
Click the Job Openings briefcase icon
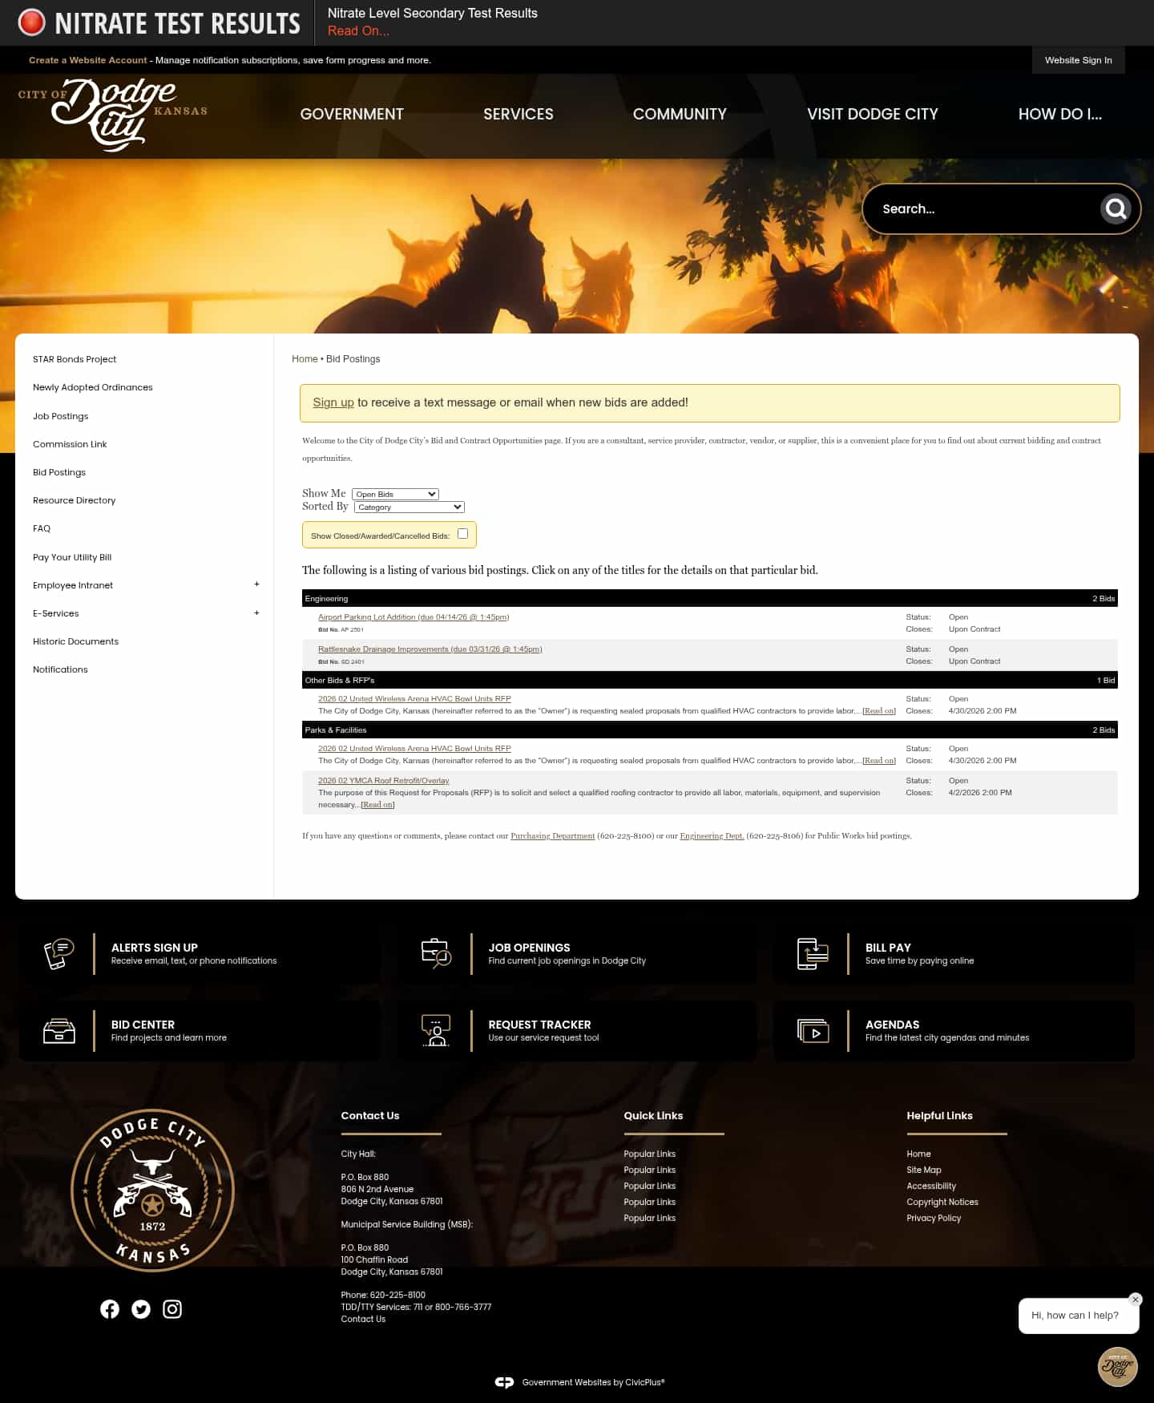click(436, 954)
